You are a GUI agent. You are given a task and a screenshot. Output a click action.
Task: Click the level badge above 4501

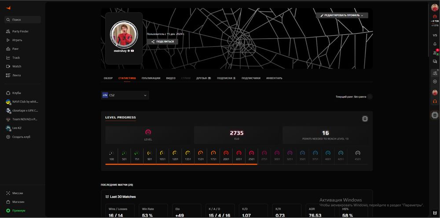pos(357,153)
